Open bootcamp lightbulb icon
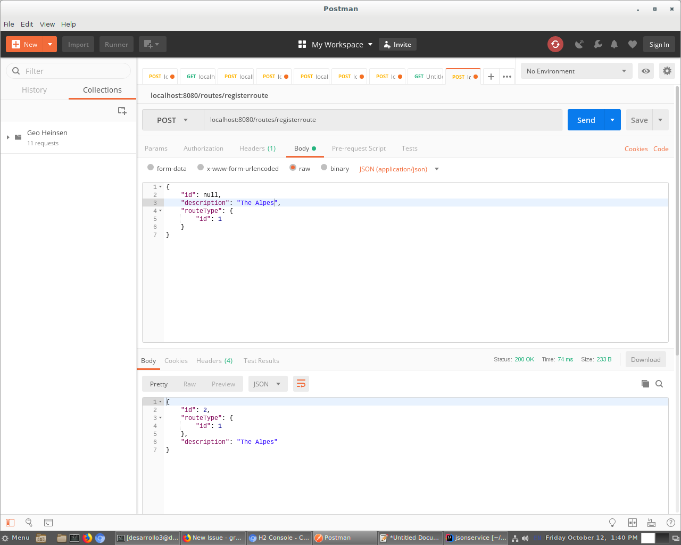The image size is (681, 545). (612, 523)
